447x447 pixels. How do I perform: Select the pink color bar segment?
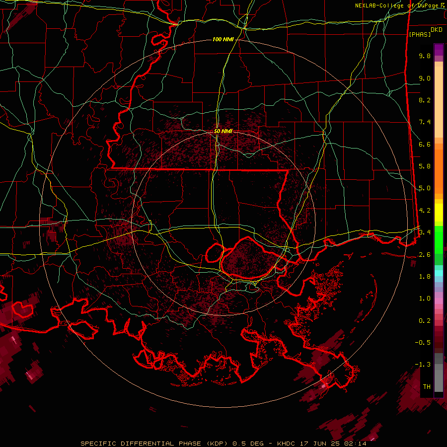coord(439,301)
